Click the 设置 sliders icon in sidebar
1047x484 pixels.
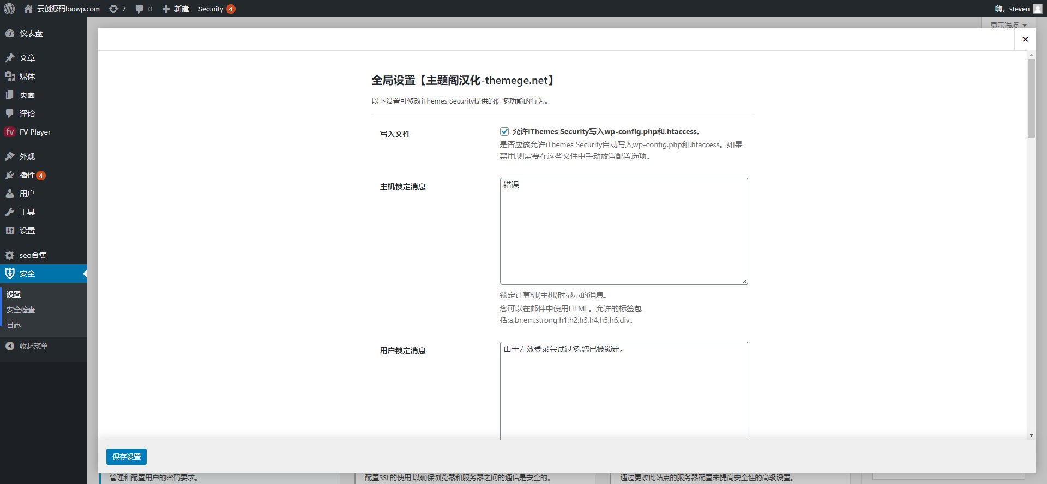[10, 231]
